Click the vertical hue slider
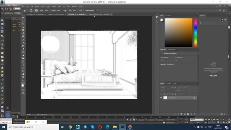 pos(196,32)
